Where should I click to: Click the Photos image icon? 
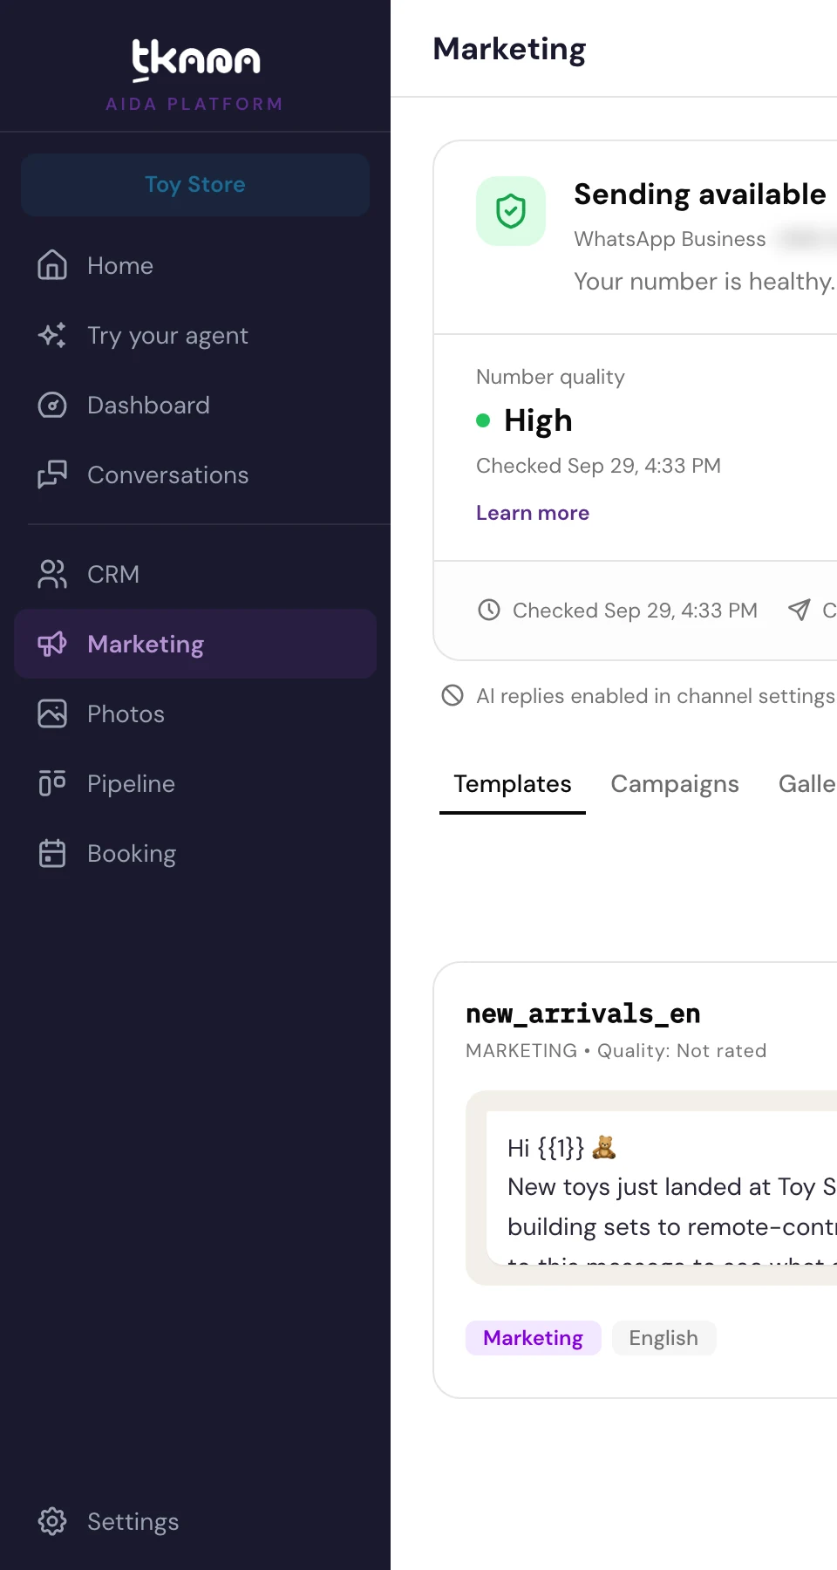[x=52, y=713]
